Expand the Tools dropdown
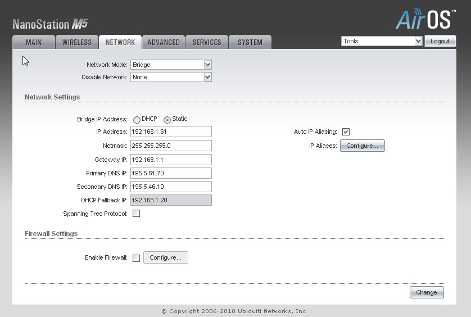The width and height of the screenshot is (471, 317). click(x=382, y=41)
